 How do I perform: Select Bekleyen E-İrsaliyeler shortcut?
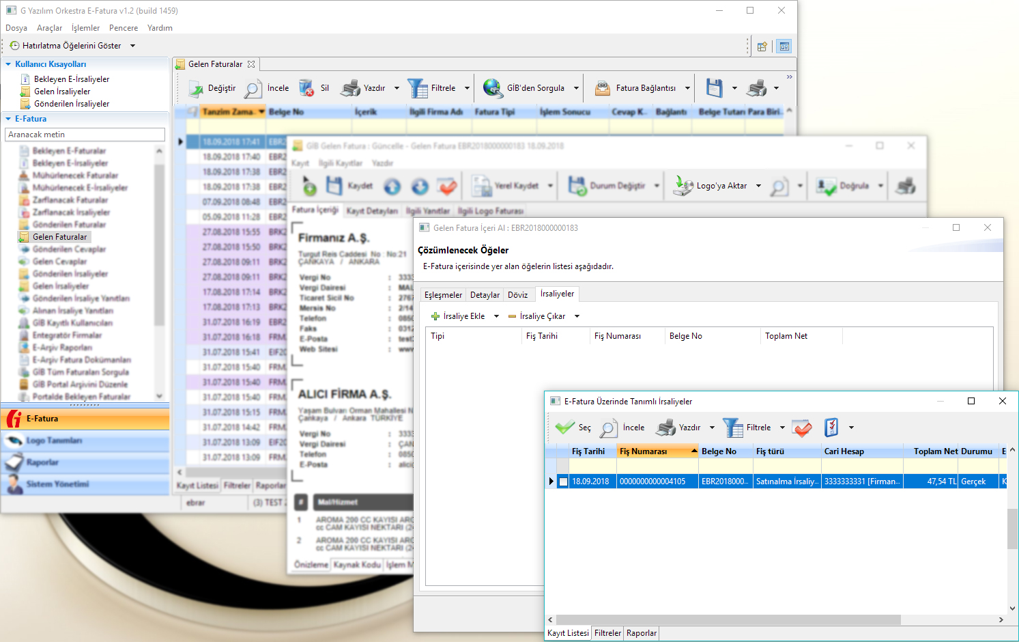(x=72, y=79)
